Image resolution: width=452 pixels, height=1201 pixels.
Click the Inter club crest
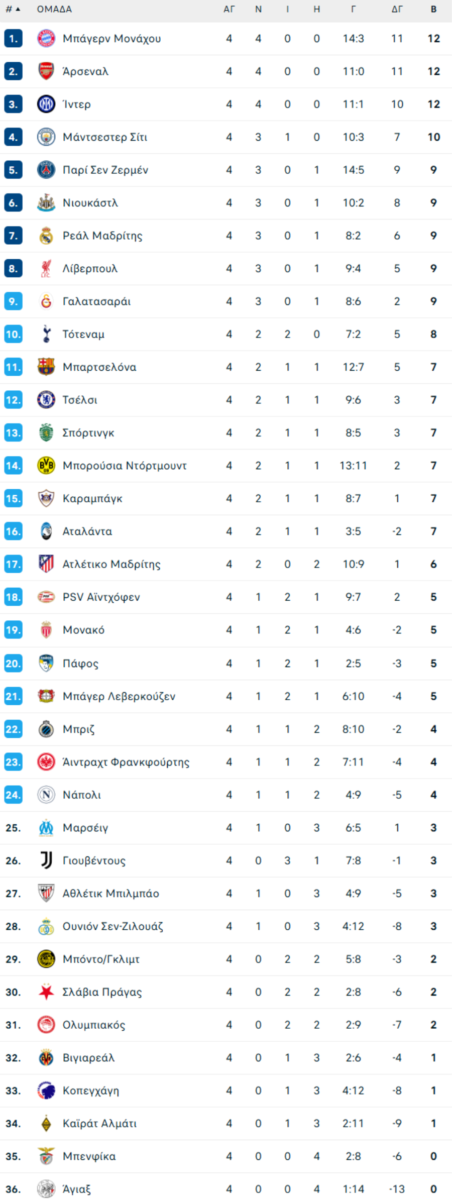(x=46, y=104)
